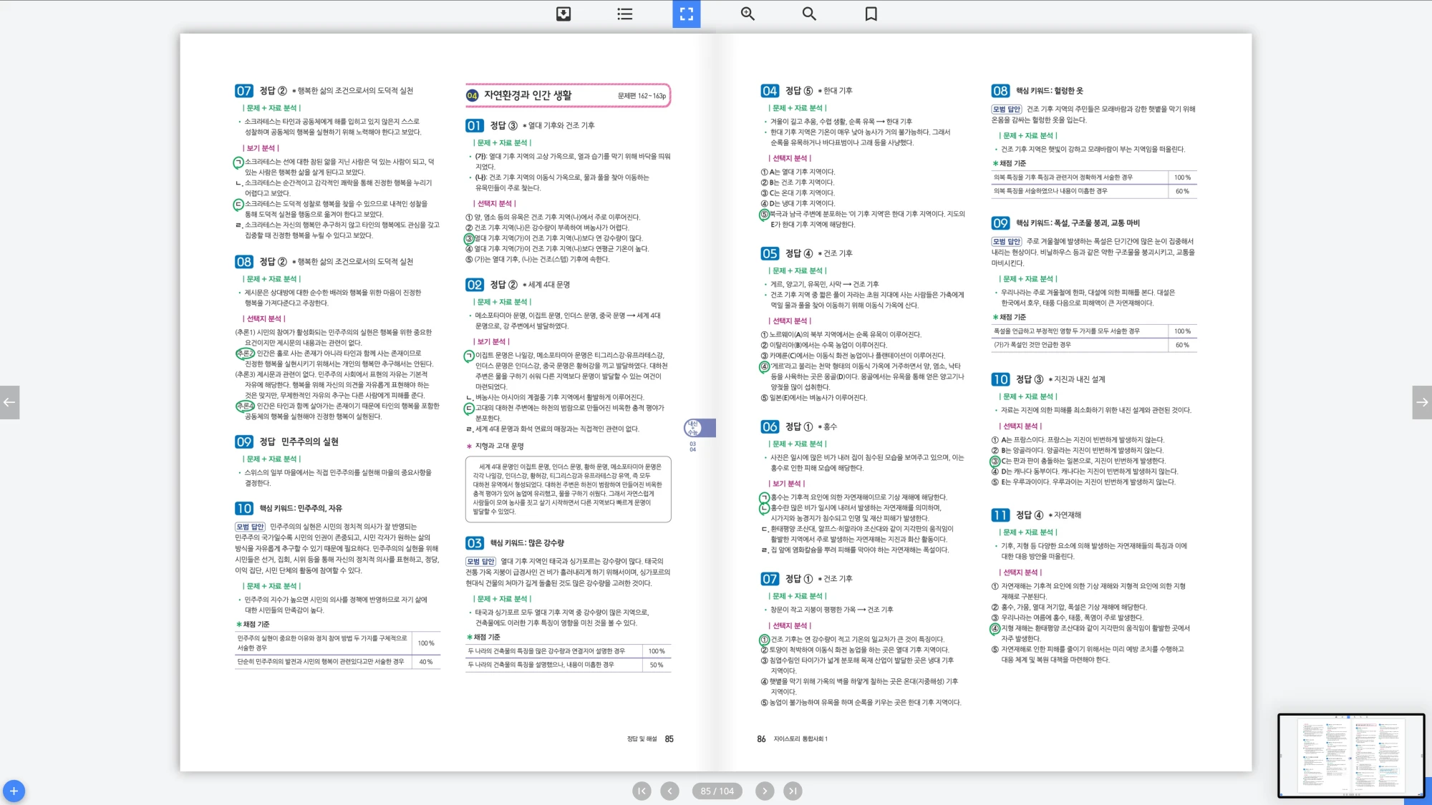Viewport: 1432px width, 805px height.
Task: Click the right edge next-page arrow
Action: pos(1422,402)
